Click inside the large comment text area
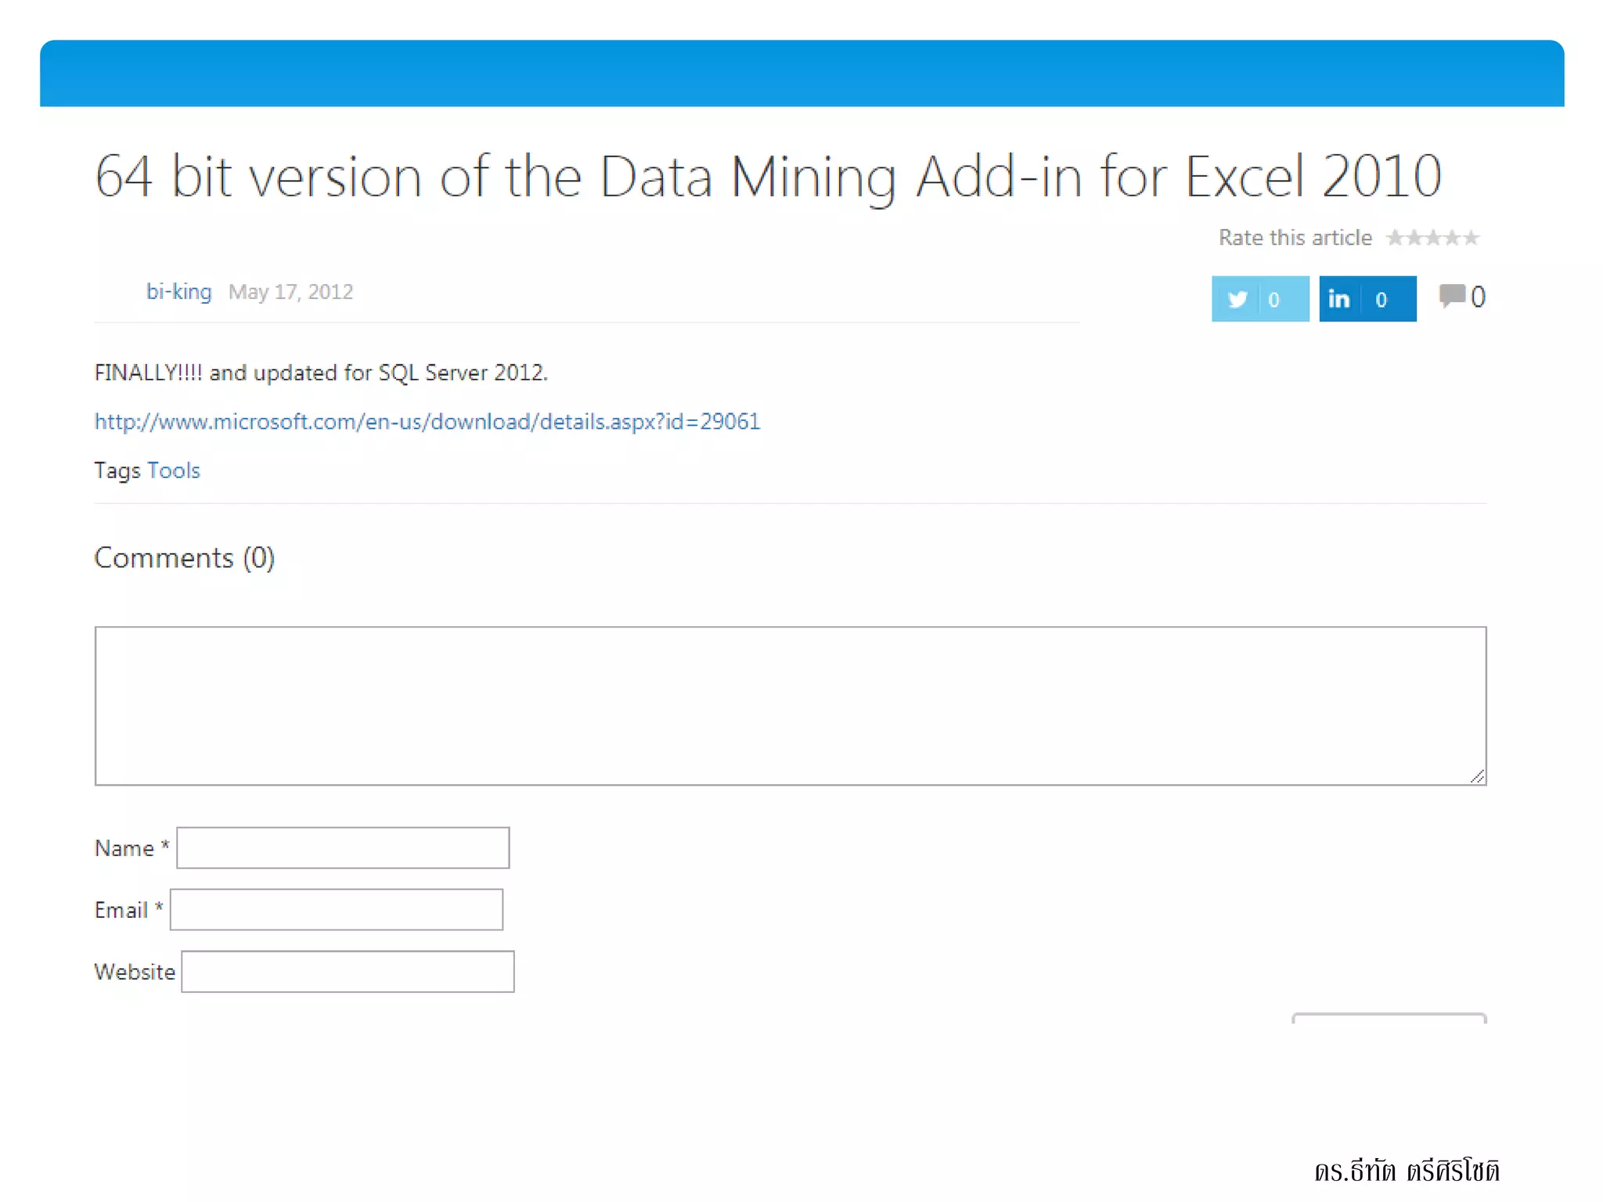 tap(790, 705)
